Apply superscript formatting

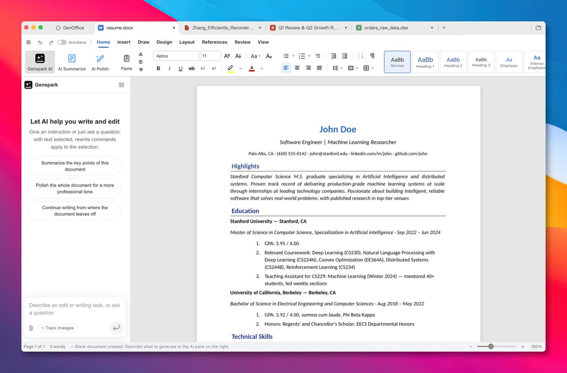point(214,68)
